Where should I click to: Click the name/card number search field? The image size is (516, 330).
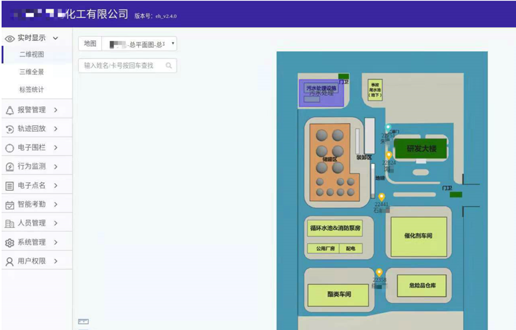[x=127, y=65]
